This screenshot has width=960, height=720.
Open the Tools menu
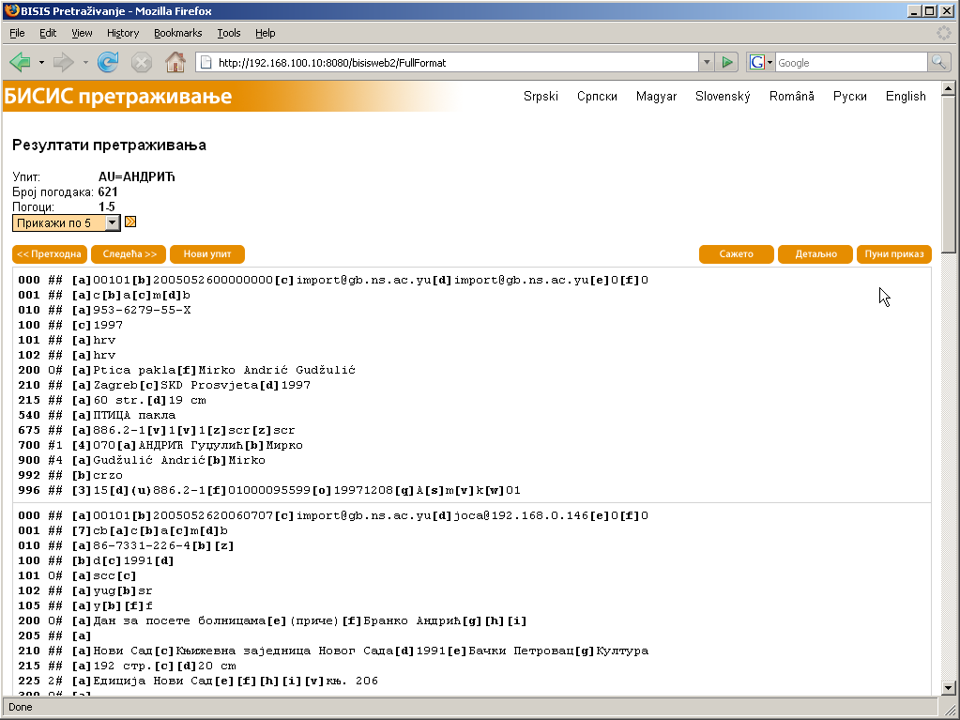tap(228, 33)
